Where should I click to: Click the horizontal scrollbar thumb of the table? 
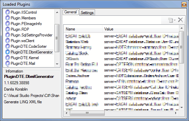pos(87,113)
